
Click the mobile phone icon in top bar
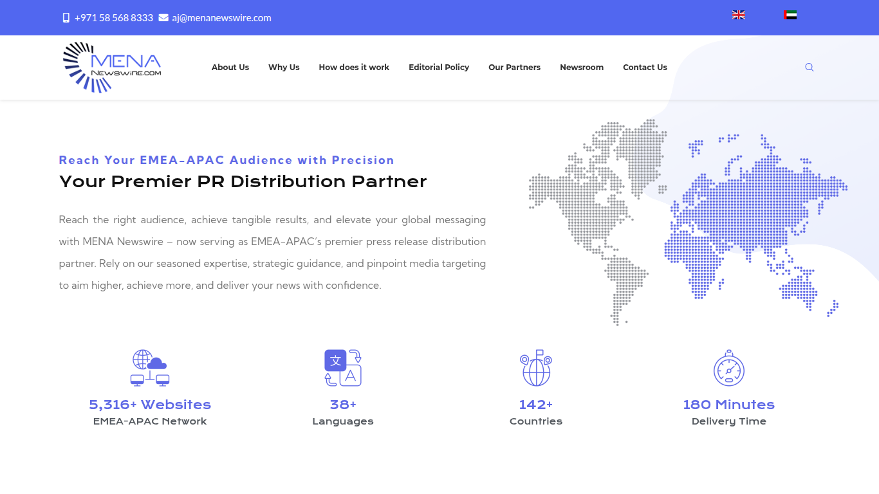pos(66,18)
